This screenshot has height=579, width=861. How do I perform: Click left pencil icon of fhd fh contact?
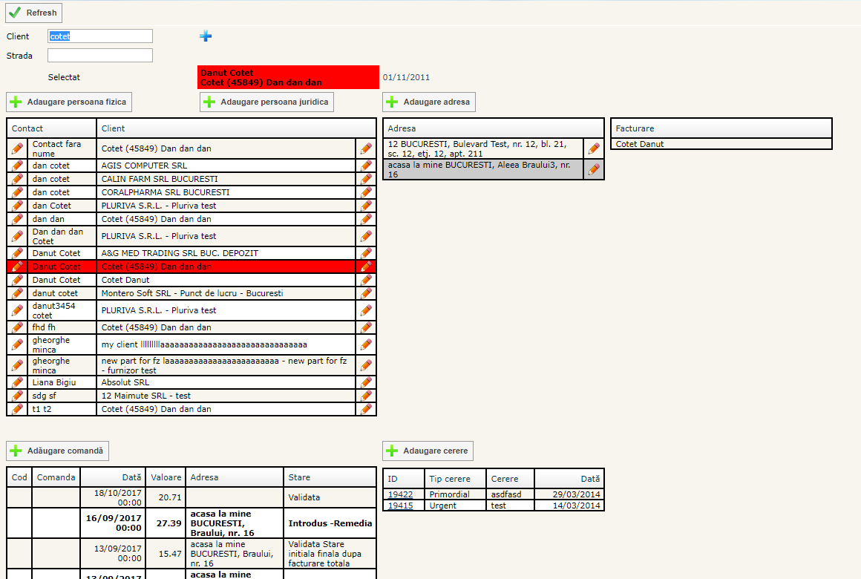17,327
